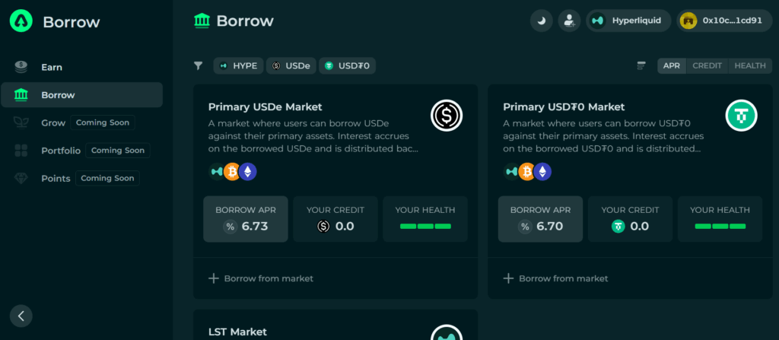Open wallet 0x10c...1cd91 menu
Image resolution: width=779 pixels, height=340 pixels.
coord(725,21)
